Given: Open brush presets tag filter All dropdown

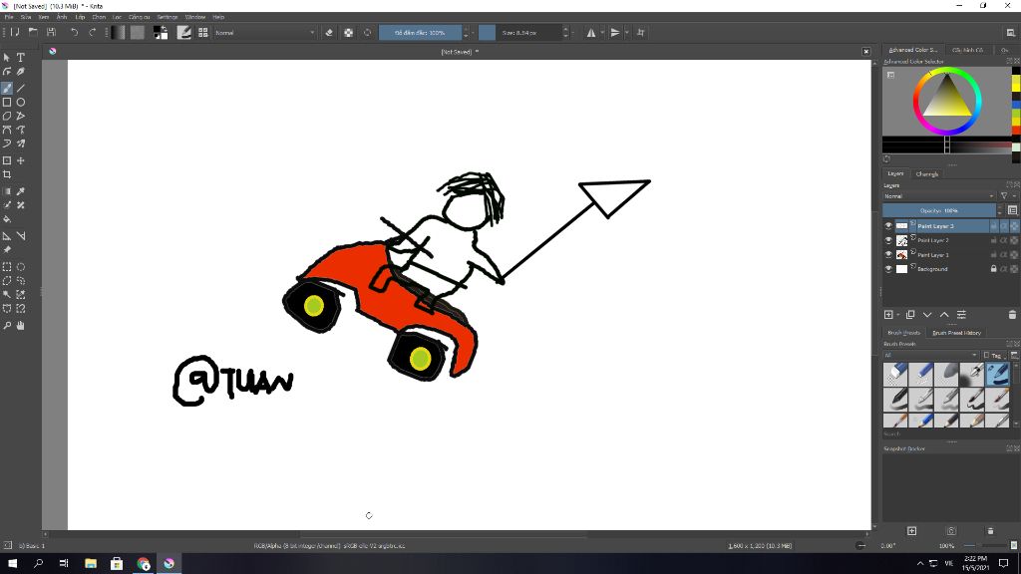Looking at the screenshot, I should pos(930,356).
